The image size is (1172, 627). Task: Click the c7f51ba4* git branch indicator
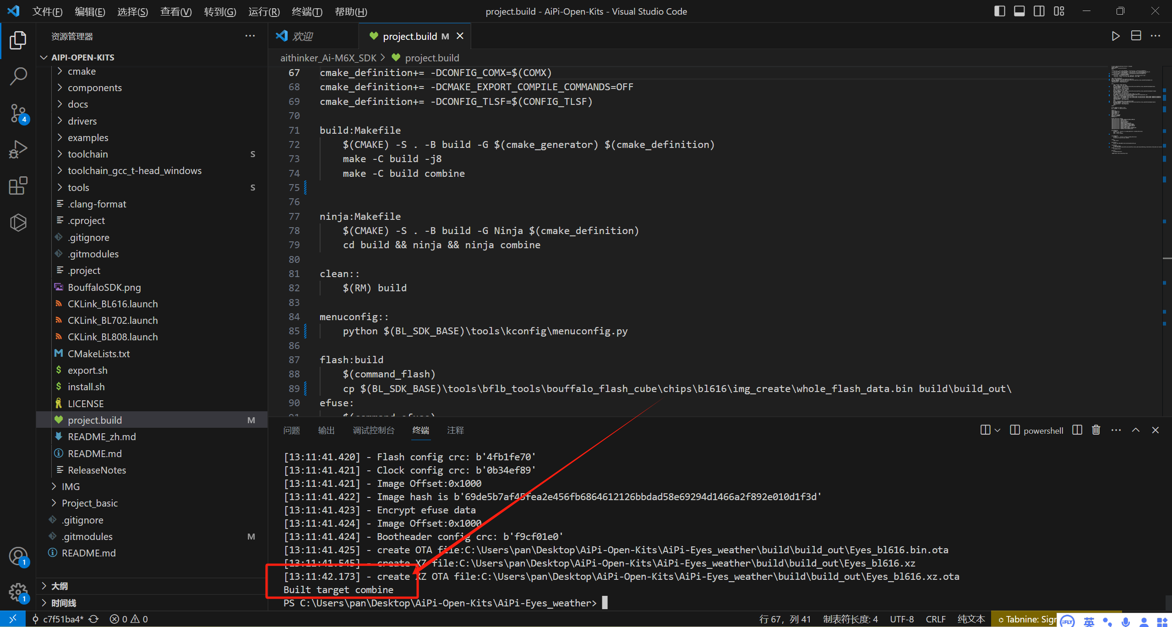point(58,619)
